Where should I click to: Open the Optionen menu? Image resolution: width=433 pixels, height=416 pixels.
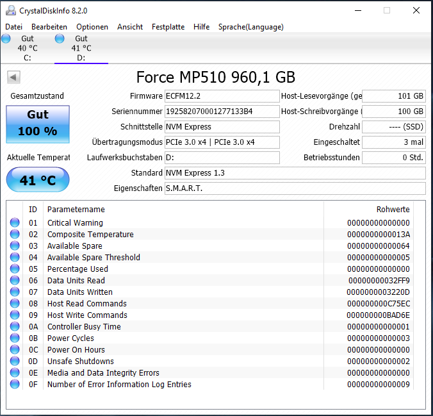[x=92, y=27]
